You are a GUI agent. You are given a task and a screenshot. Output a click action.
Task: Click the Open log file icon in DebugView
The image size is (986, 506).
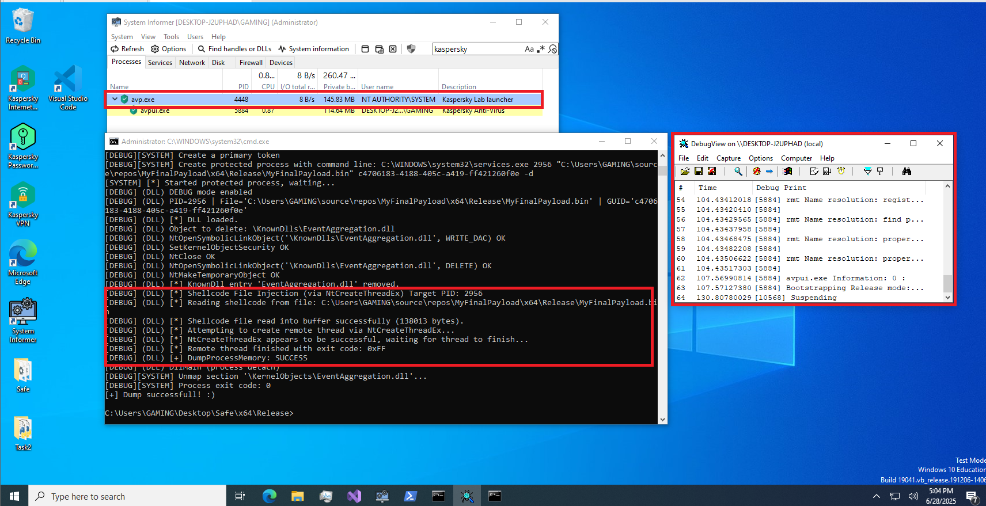click(x=685, y=172)
